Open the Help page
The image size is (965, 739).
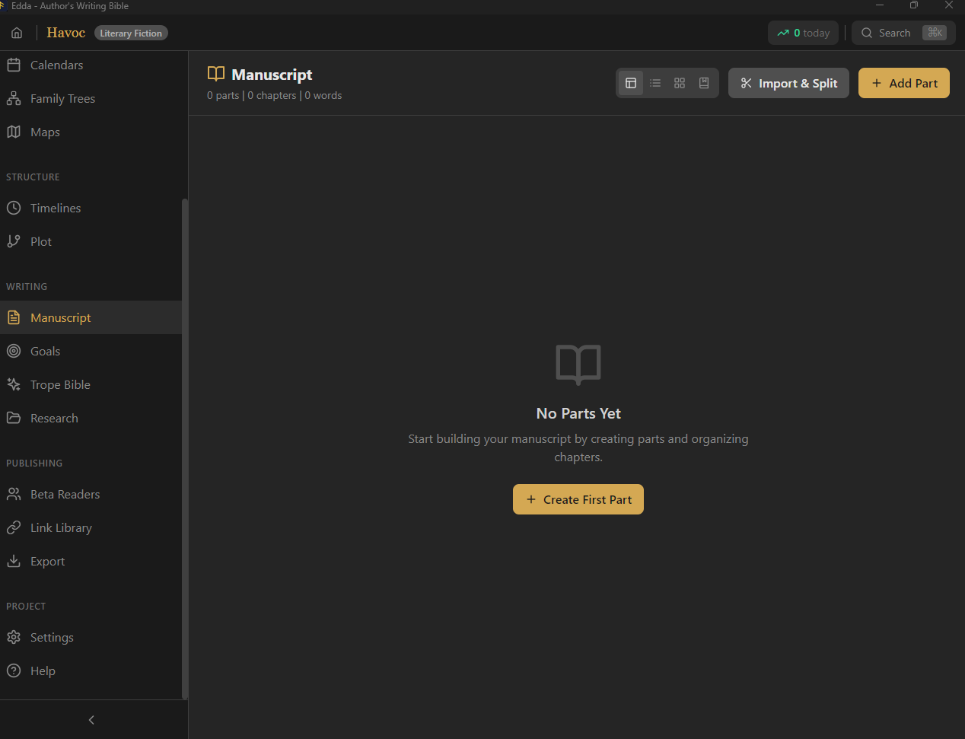tap(91, 671)
